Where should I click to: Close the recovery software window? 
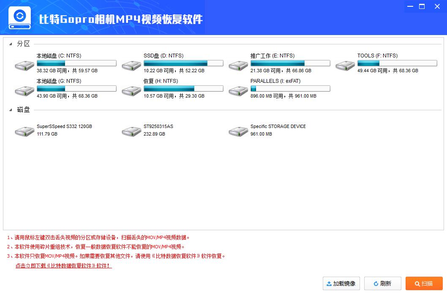[437, 6]
